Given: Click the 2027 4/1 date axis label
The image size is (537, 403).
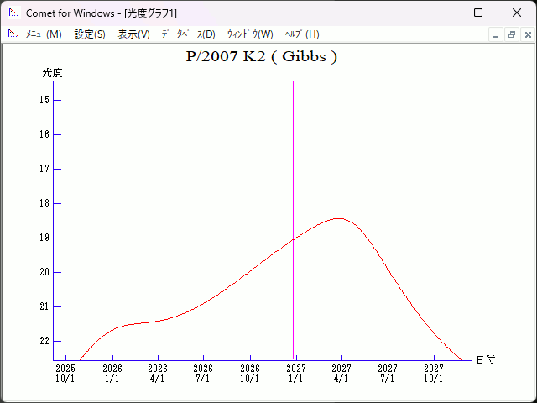Looking at the screenshot, I should [x=341, y=373].
